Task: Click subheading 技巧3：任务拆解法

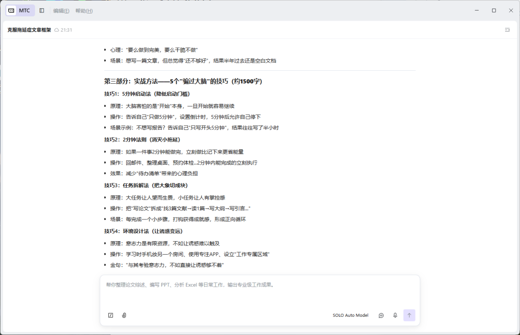Action: [146, 185]
